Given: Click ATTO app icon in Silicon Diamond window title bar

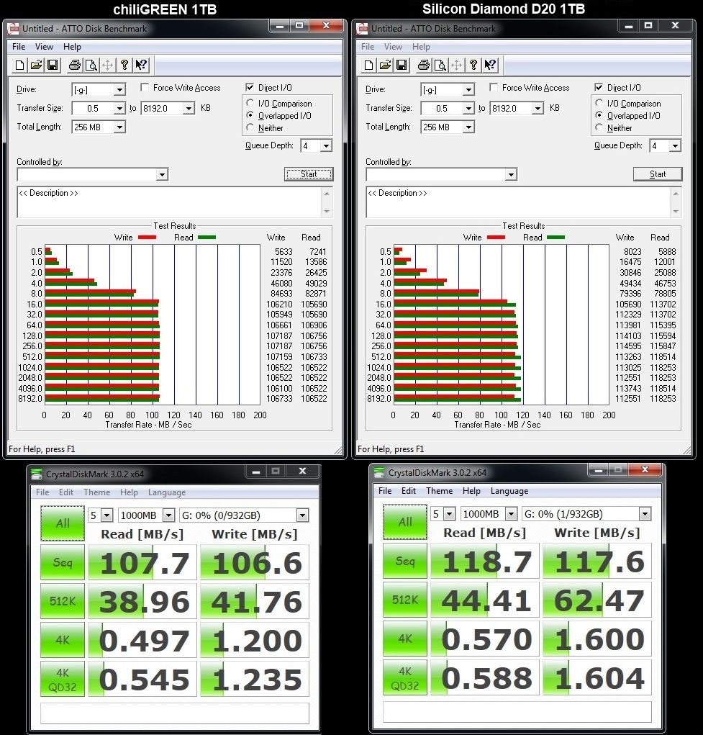Looking at the screenshot, I should 362,29.
